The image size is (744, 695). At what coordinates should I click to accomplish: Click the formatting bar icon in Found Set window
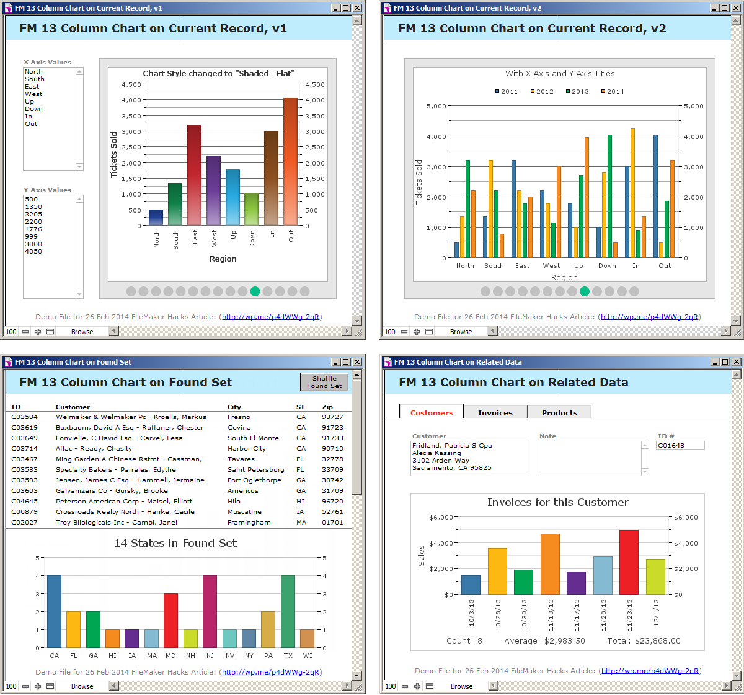[50, 686]
